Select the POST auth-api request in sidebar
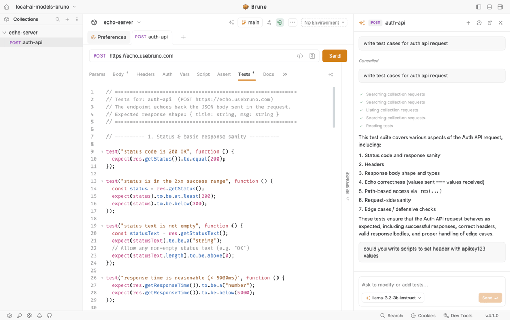Screen dimensions: 510x320 click(x=41, y=43)
